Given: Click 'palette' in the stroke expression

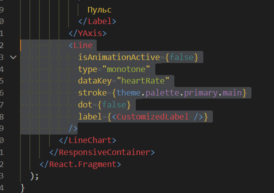Looking at the screenshot, I should (x=162, y=93).
